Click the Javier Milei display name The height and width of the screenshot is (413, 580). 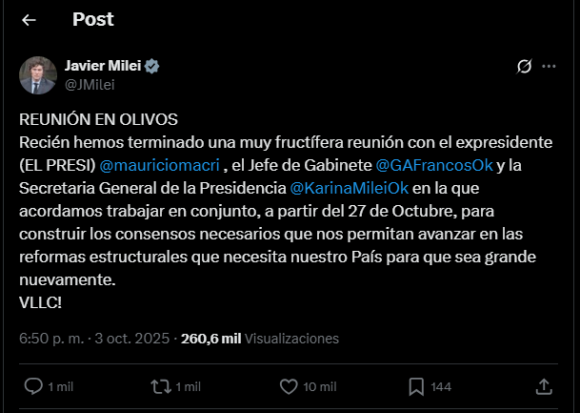tap(102, 66)
